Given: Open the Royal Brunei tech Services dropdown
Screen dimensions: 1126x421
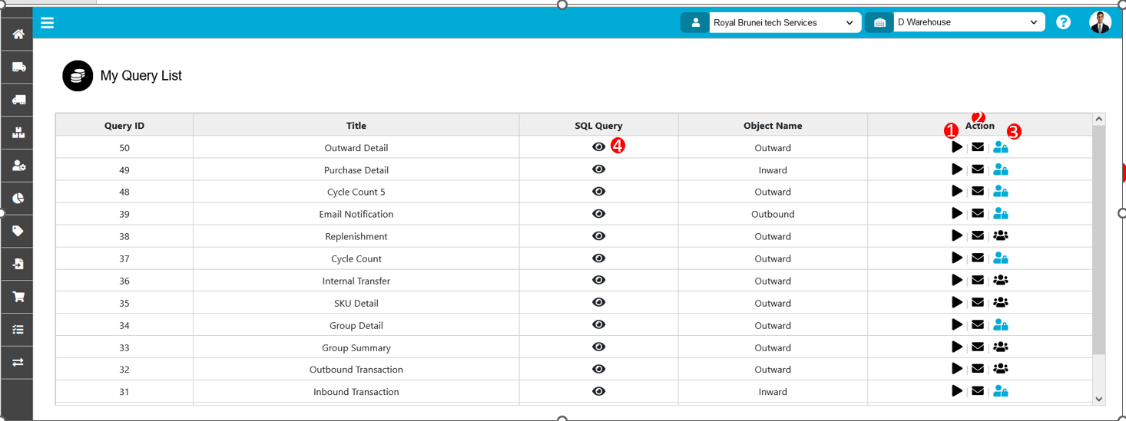Looking at the screenshot, I should pyautogui.click(x=783, y=23).
